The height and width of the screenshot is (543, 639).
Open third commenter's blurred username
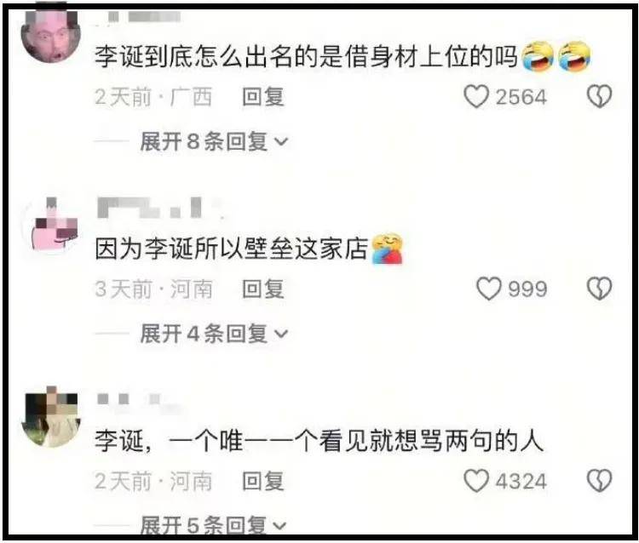tap(139, 400)
